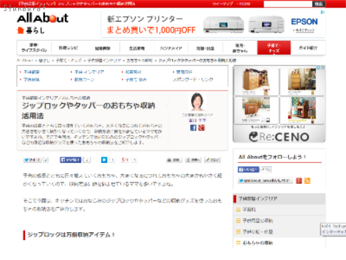346x260 pixels.
Task: Click the red Google+ share button in the share row
Action: pos(125,159)
